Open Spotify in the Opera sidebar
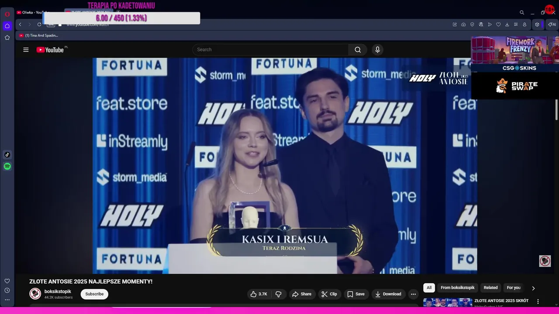559x314 pixels. 7,166
